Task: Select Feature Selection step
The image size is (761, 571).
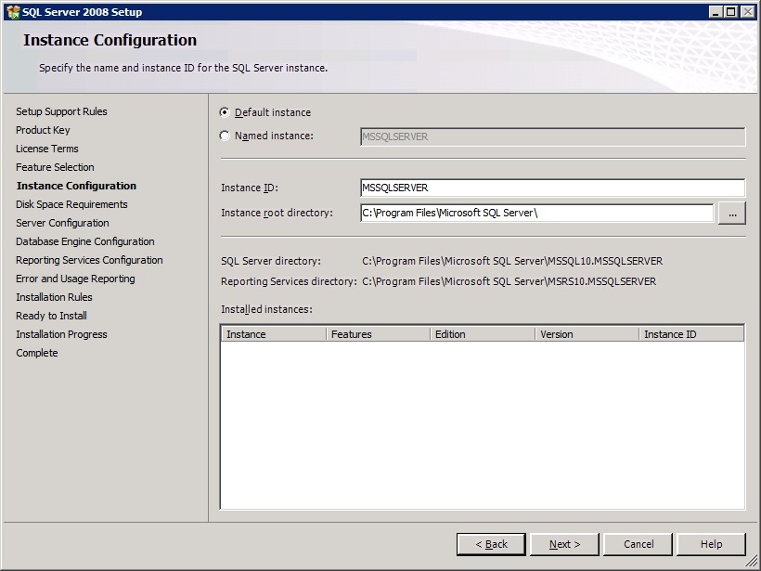Action: tap(55, 167)
